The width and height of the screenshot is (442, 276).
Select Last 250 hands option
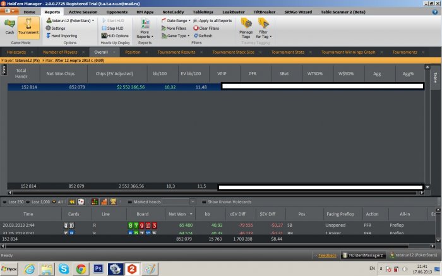pyautogui.click(x=13, y=202)
